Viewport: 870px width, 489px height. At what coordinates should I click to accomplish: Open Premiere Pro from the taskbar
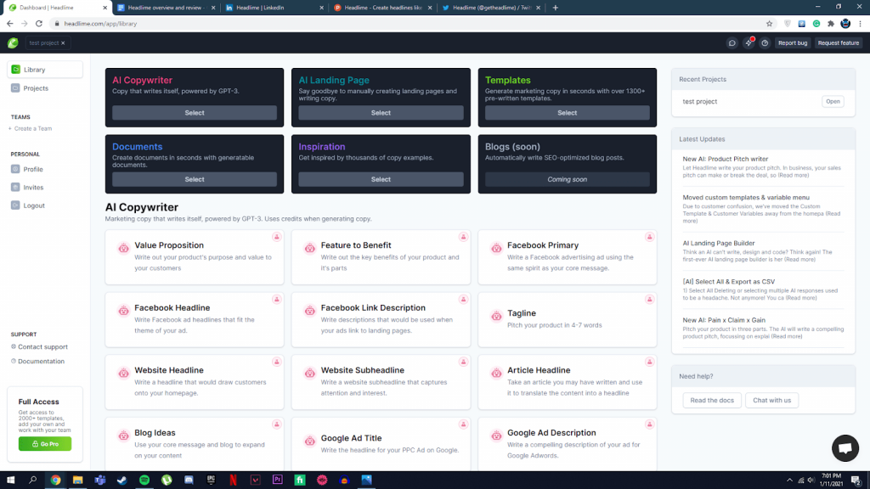(x=278, y=481)
